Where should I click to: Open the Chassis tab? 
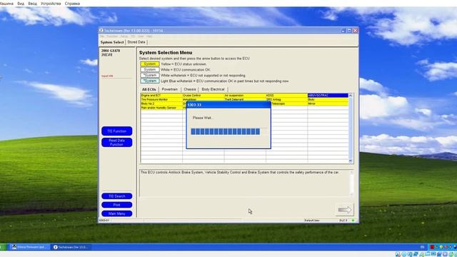tap(190, 89)
